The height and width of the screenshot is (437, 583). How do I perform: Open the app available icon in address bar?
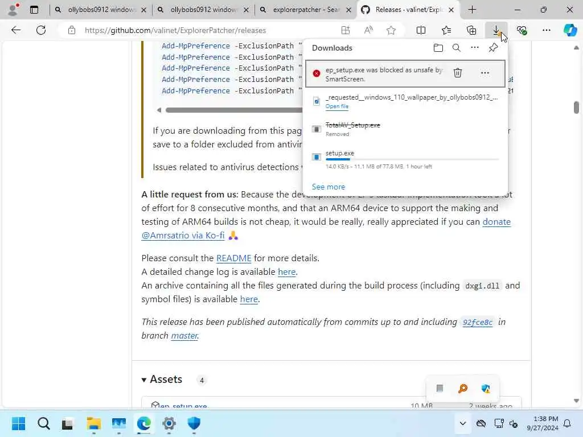[346, 30]
